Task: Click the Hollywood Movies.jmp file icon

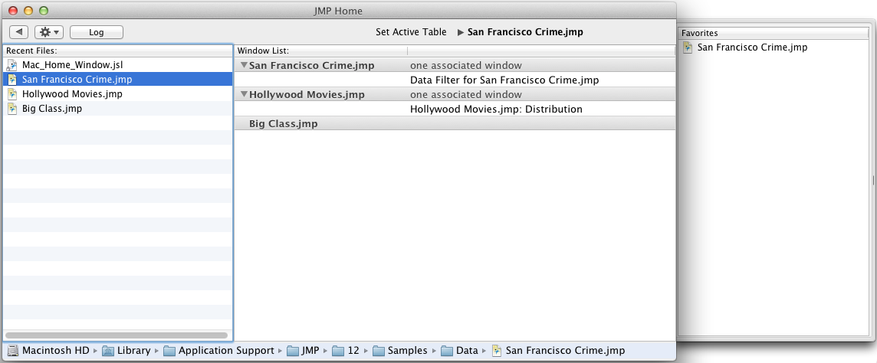Action: [12, 93]
